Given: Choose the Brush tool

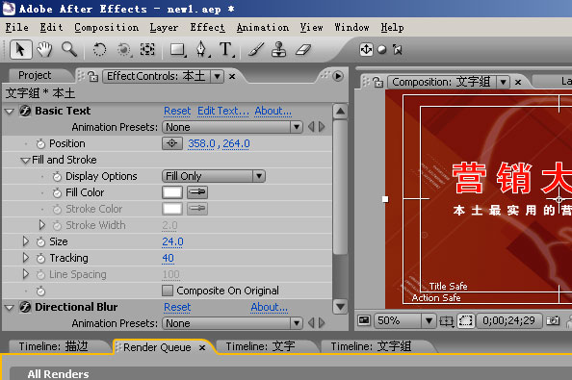Looking at the screenshot, I should point(256,50).
